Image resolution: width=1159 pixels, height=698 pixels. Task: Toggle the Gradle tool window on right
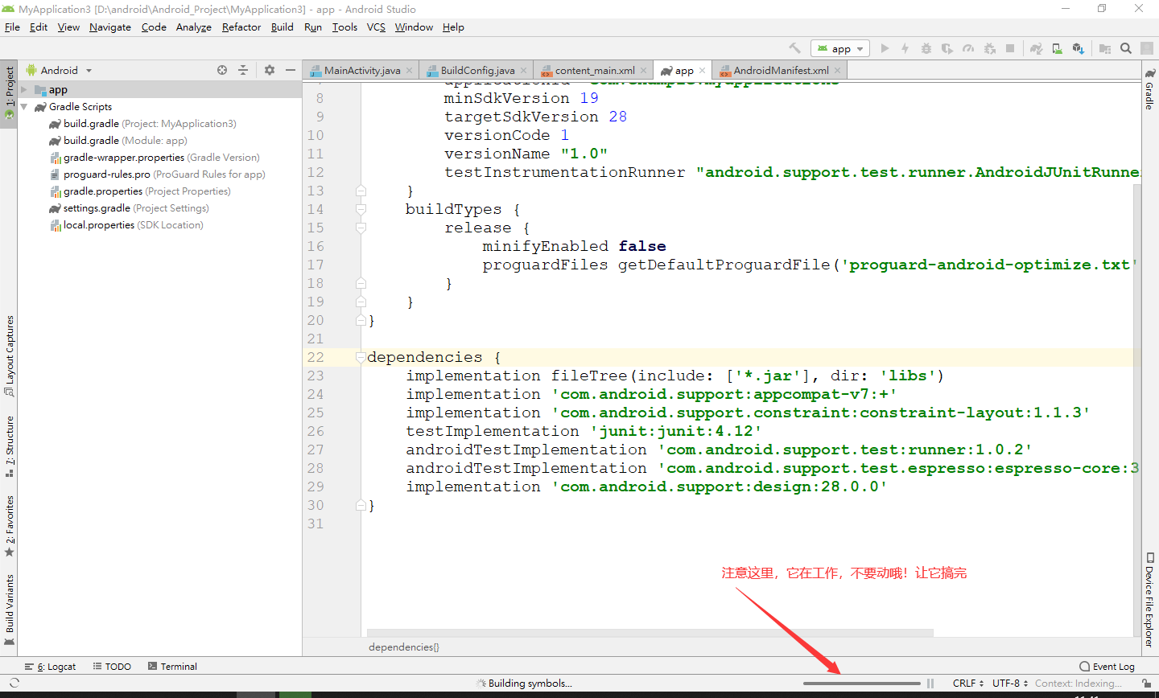[1150, 89]
